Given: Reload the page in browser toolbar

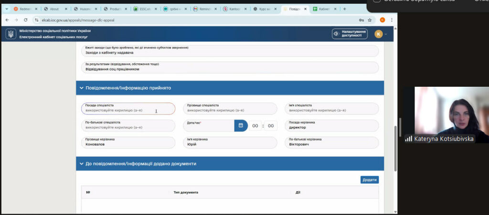Looking at the screenshot, I should 26,20.
